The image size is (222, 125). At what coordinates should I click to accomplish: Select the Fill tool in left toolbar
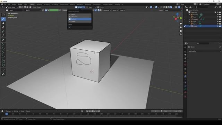(x=3, y=23)
